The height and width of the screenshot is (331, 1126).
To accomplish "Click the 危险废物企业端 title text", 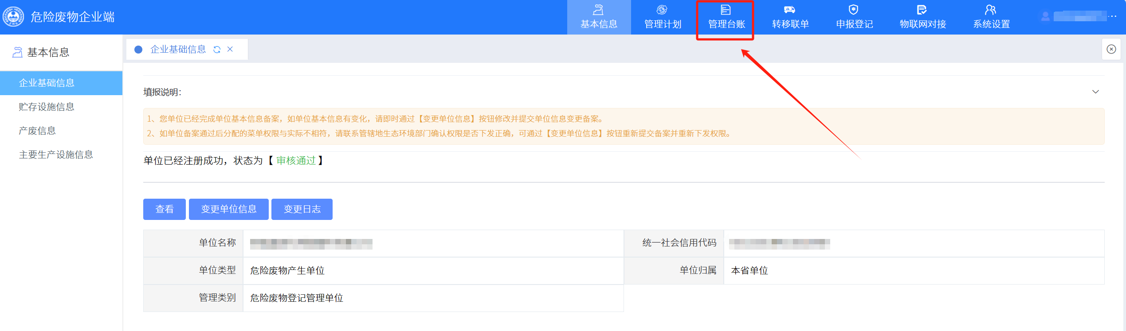I will (x=73, y=17).
